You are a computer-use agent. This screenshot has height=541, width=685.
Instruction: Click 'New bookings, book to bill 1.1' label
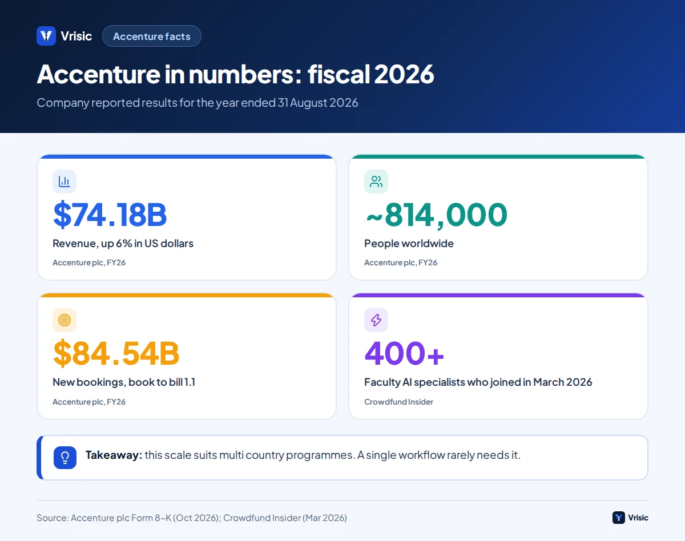pos(124,382)
